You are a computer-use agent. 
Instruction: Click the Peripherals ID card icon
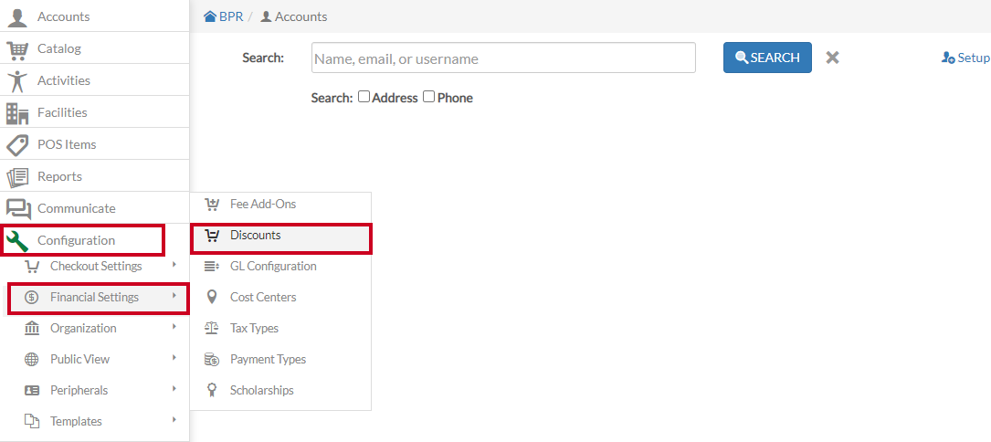click(31, 390)
